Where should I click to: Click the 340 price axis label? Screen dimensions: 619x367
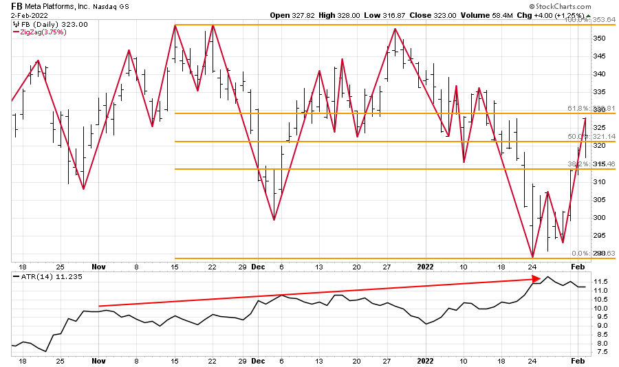600,74
